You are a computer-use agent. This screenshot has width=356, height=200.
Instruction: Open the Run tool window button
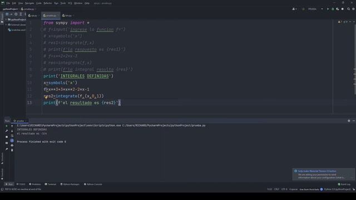pos(9,184)
